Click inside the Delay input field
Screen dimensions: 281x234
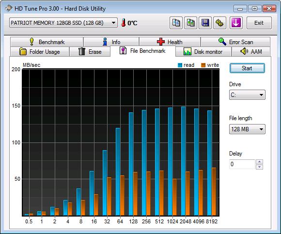click(x=242, y=164)
